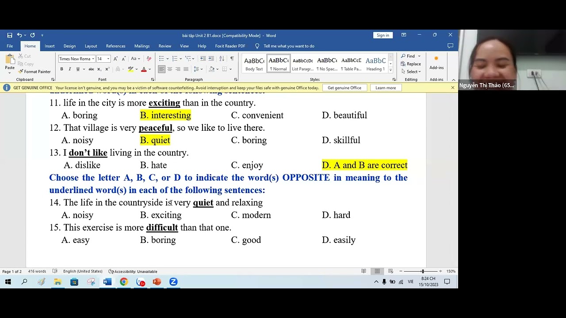This screenshot has width=566, height=318.
Task: Shrink font size with smaller A icon
Action: 123,59
